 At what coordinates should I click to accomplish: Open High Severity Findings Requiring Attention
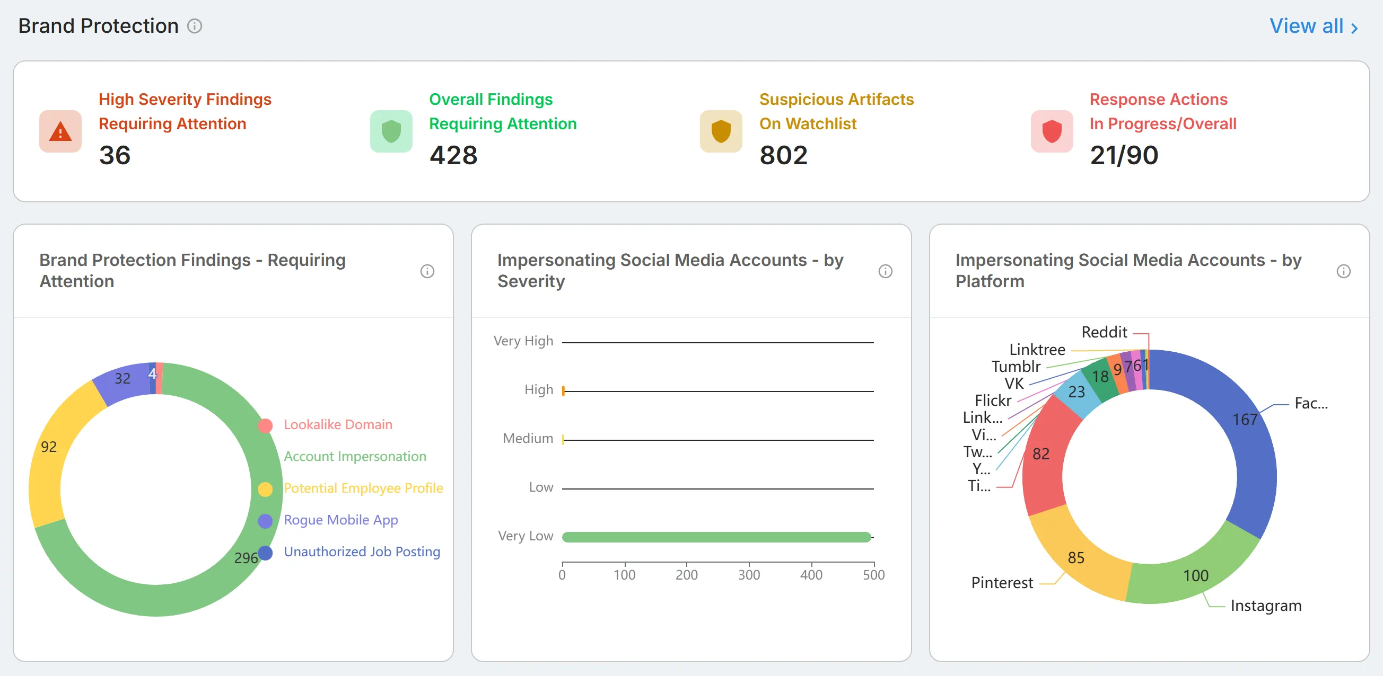pos(185,111)
